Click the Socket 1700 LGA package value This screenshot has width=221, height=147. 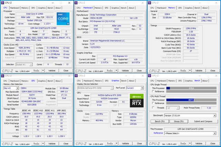click(35, 21)
